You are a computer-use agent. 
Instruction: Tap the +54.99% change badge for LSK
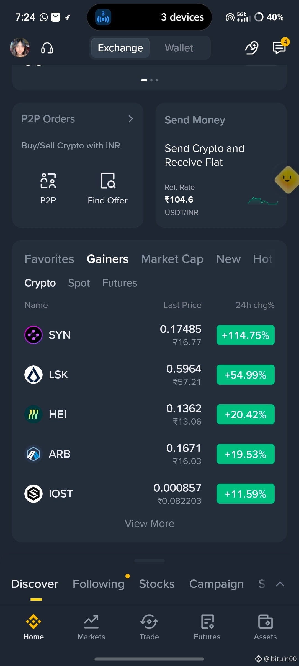tap(246, 375)
